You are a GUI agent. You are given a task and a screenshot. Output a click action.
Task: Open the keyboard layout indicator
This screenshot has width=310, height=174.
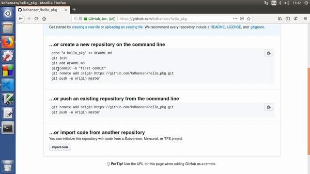tap(274, 3)
